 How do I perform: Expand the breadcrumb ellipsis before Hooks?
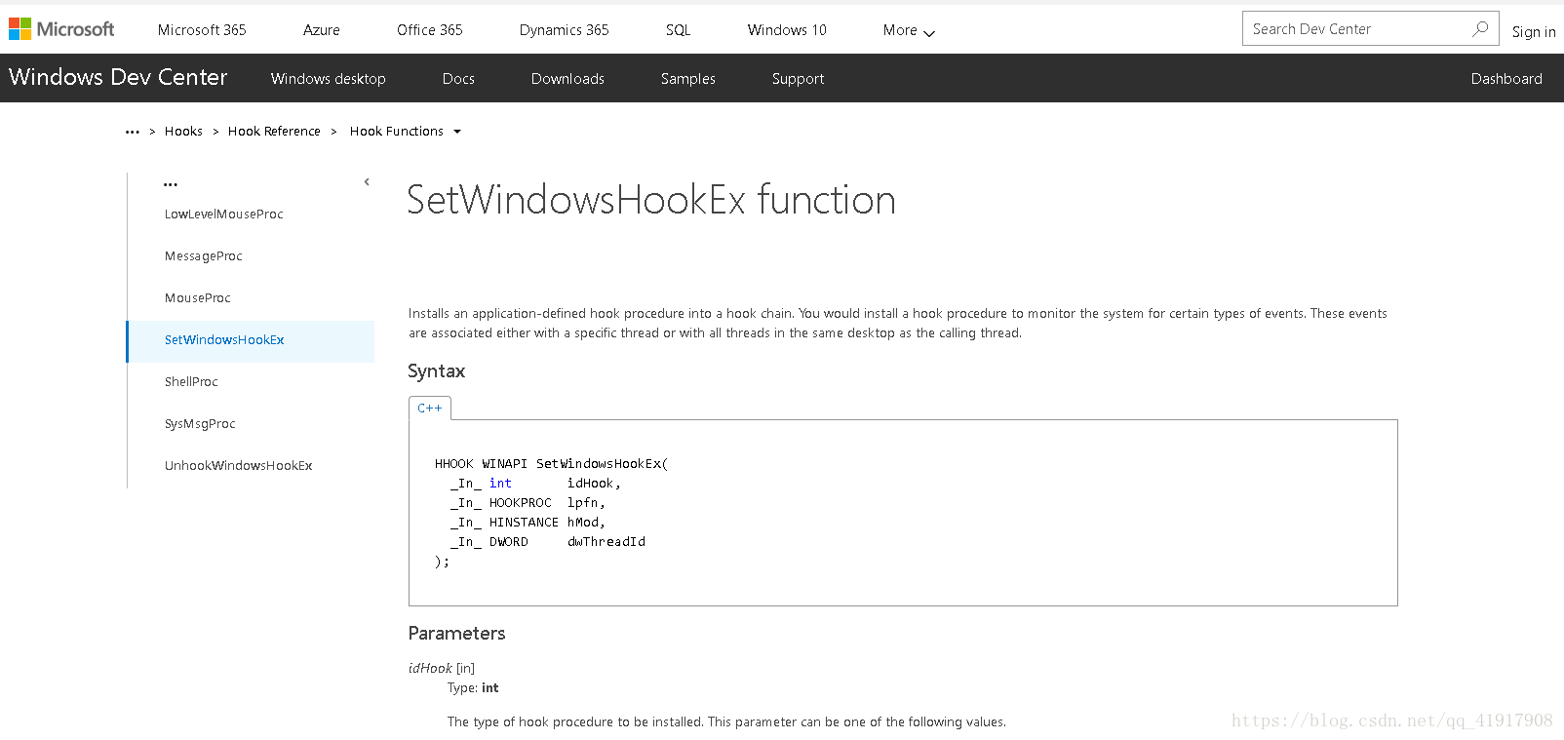coord(133,132)
